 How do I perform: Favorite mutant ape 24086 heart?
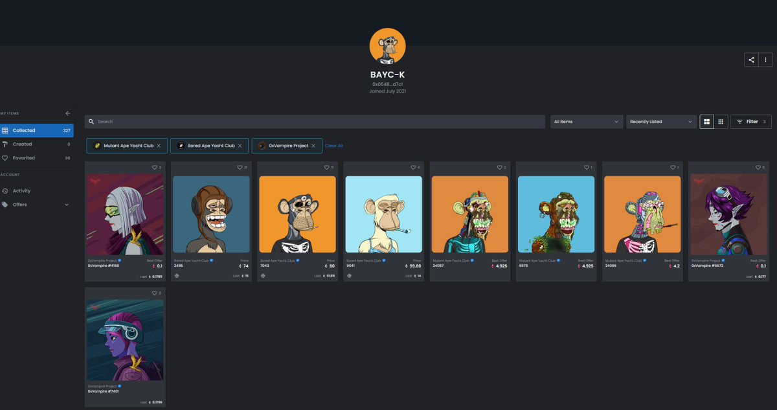(x=671, y=167)
